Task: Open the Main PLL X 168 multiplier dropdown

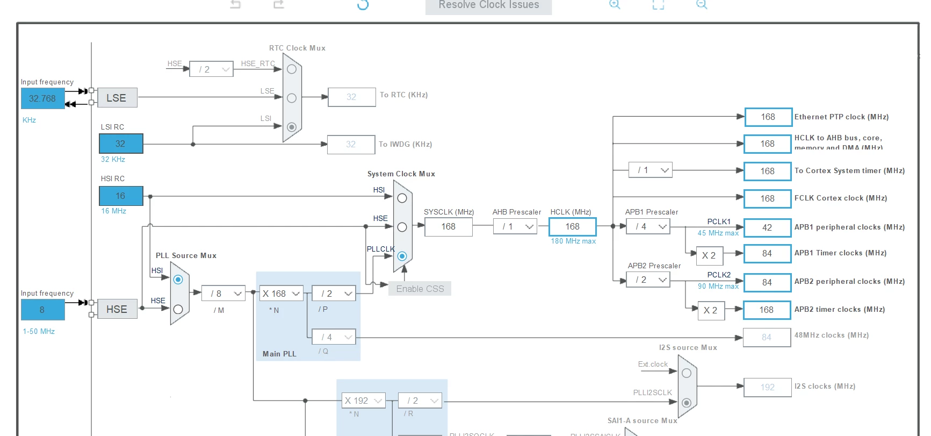Action: click(282, 294)
